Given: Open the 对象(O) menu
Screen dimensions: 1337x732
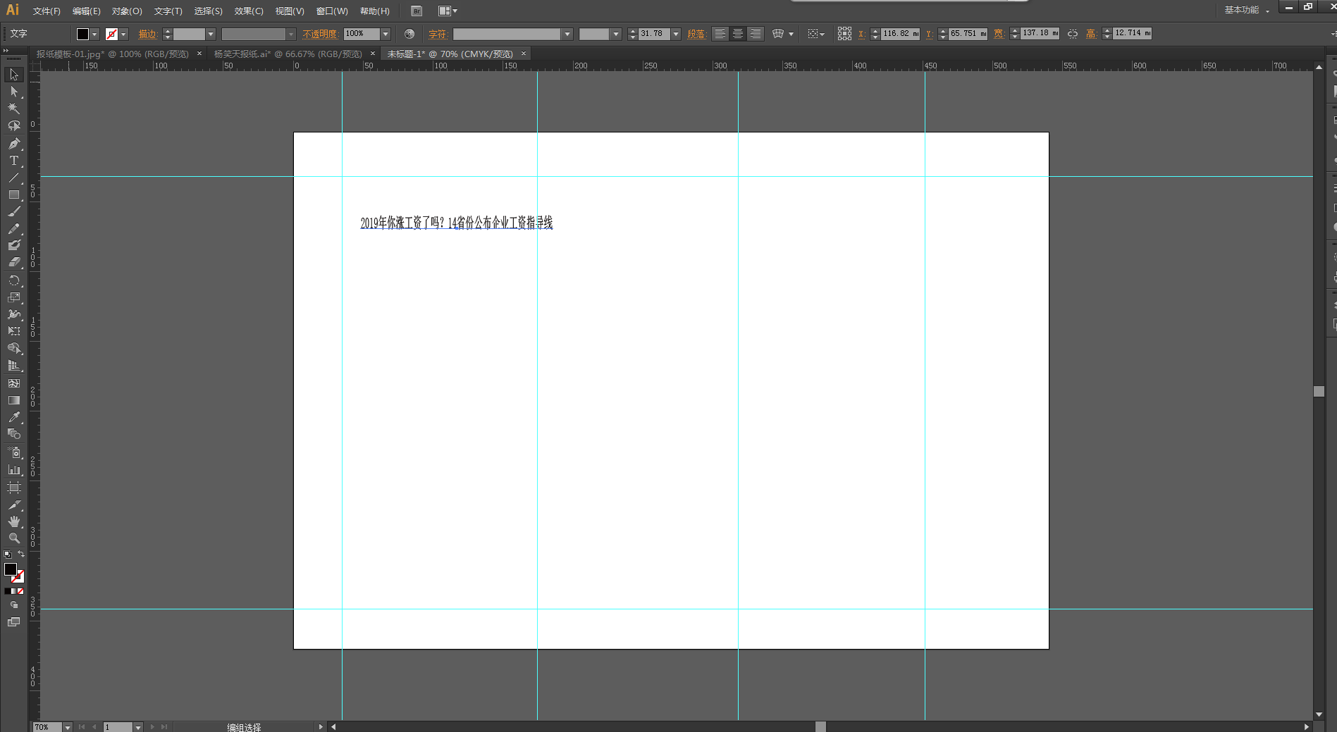Looking at the screenshot, I should 127,11.
